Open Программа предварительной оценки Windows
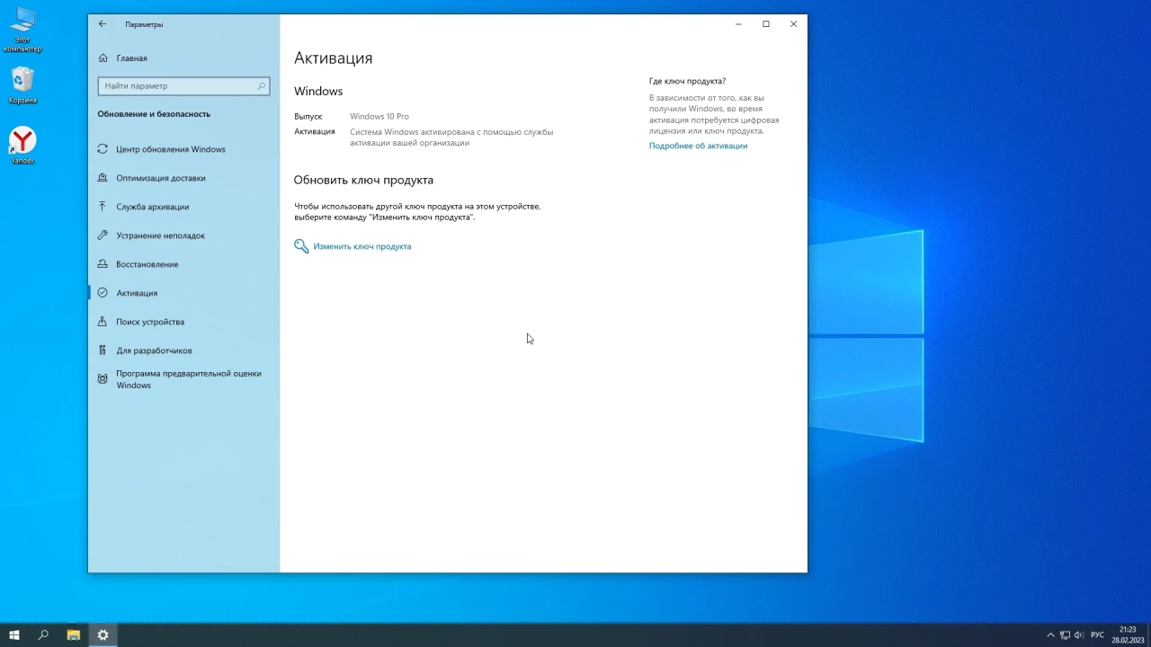 coord(183,379)
